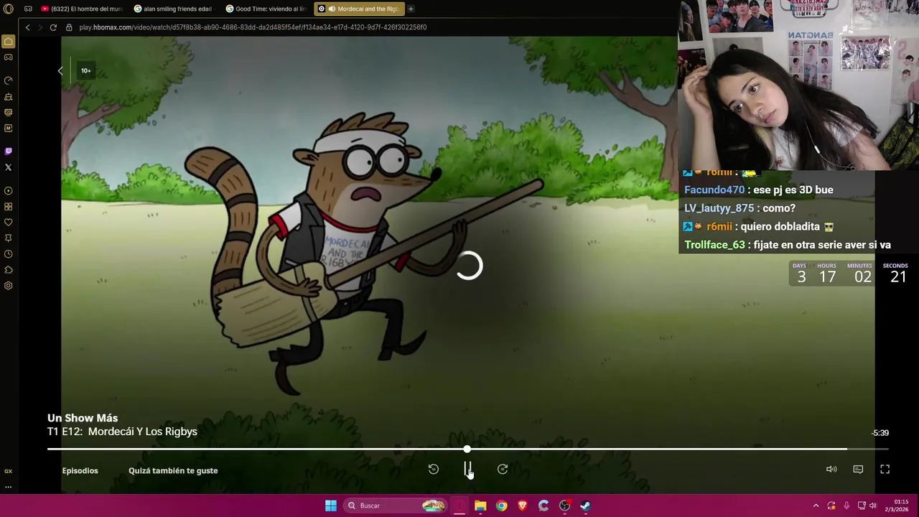
Task: Open GX Corner gamepad icon in tab bar
Action: pos(28,9)
